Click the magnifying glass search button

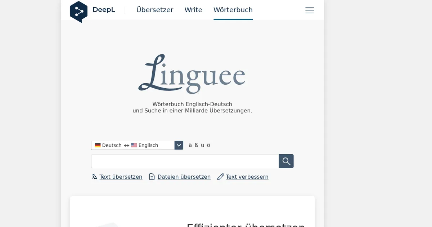pos(286,161)
